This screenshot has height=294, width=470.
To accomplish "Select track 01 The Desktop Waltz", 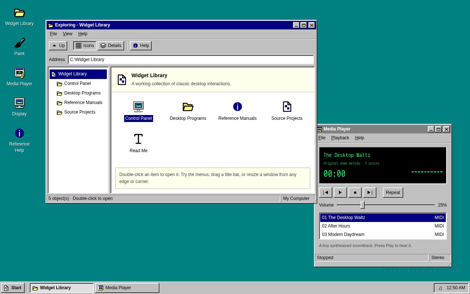I will pyautogui.click(x=383, y=218).
